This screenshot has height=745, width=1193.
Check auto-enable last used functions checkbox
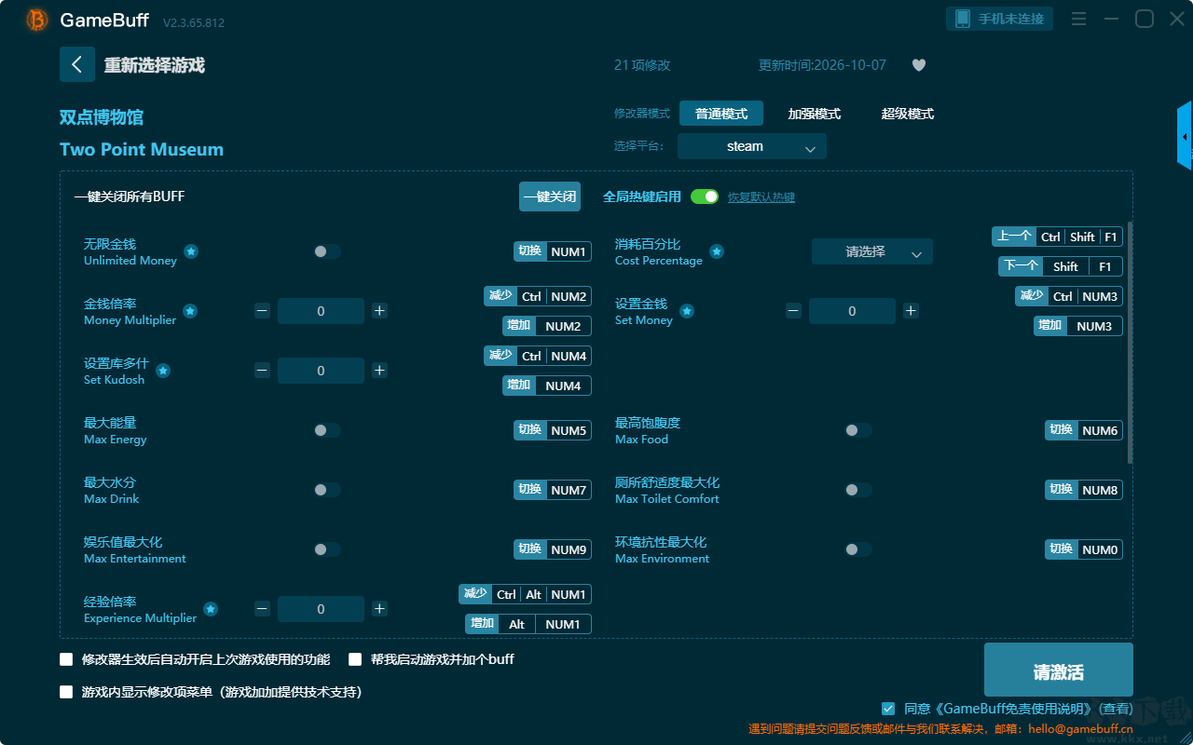pos(66,659)
